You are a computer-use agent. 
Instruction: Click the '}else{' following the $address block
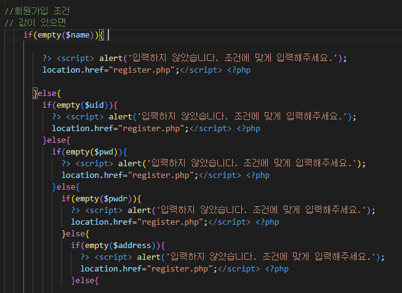[85, 281]
